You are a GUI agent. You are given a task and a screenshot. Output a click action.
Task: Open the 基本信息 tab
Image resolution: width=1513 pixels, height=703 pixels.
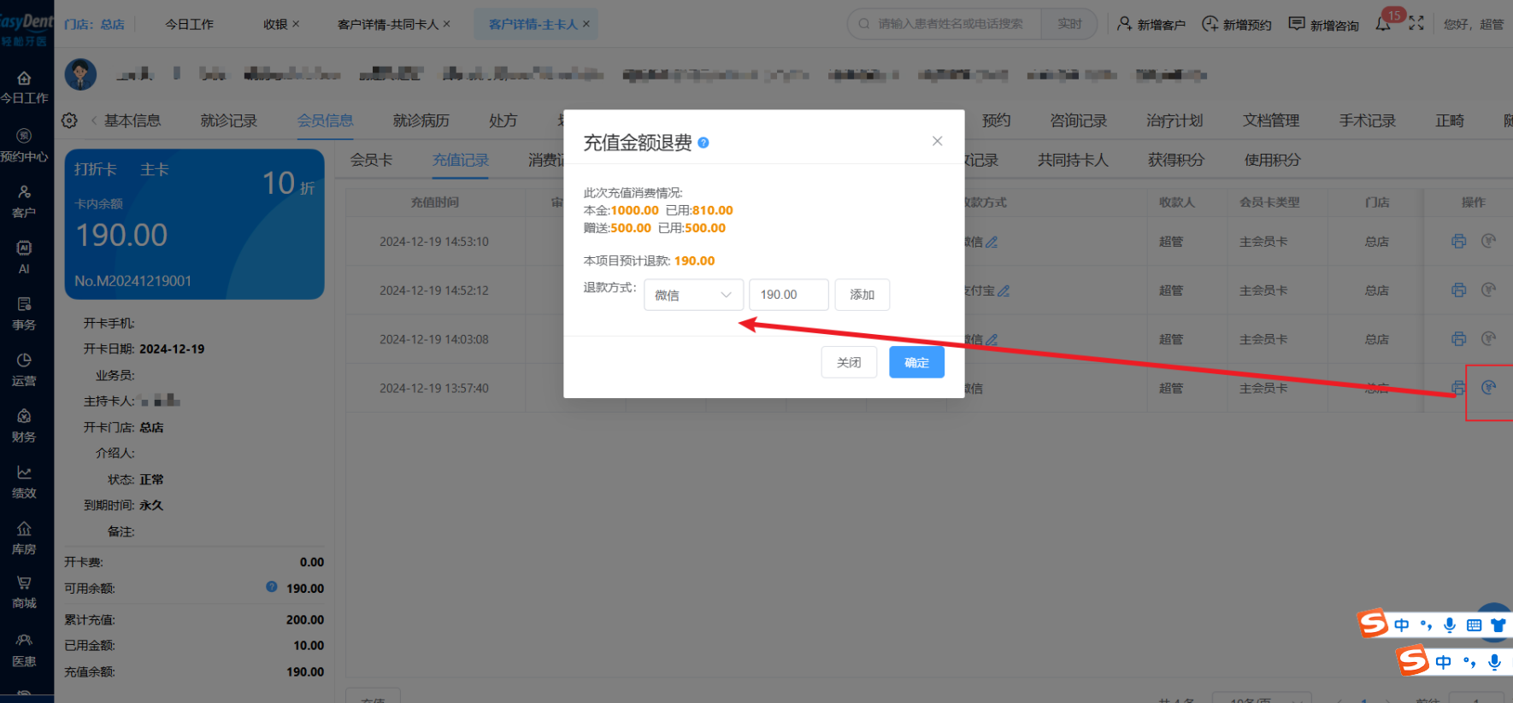[x=132, y=120]
